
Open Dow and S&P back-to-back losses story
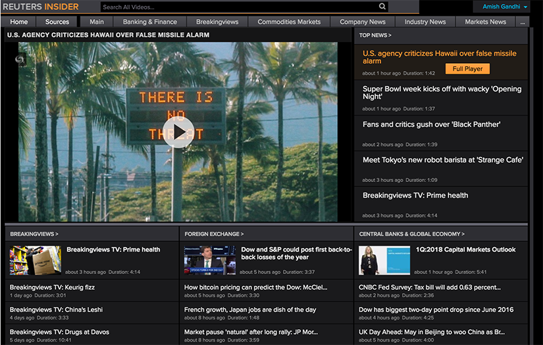(x=296, y=254)
